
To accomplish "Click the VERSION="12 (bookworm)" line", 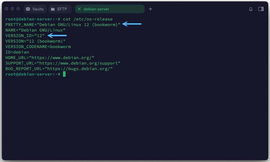I will [35, 41].
